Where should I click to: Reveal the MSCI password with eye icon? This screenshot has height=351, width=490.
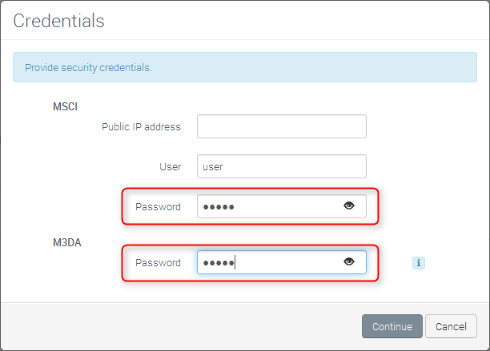click(x=349, y=206)
